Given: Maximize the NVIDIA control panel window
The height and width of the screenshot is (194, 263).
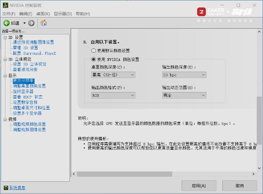Looking at the screenshot, I should (238, 5).
